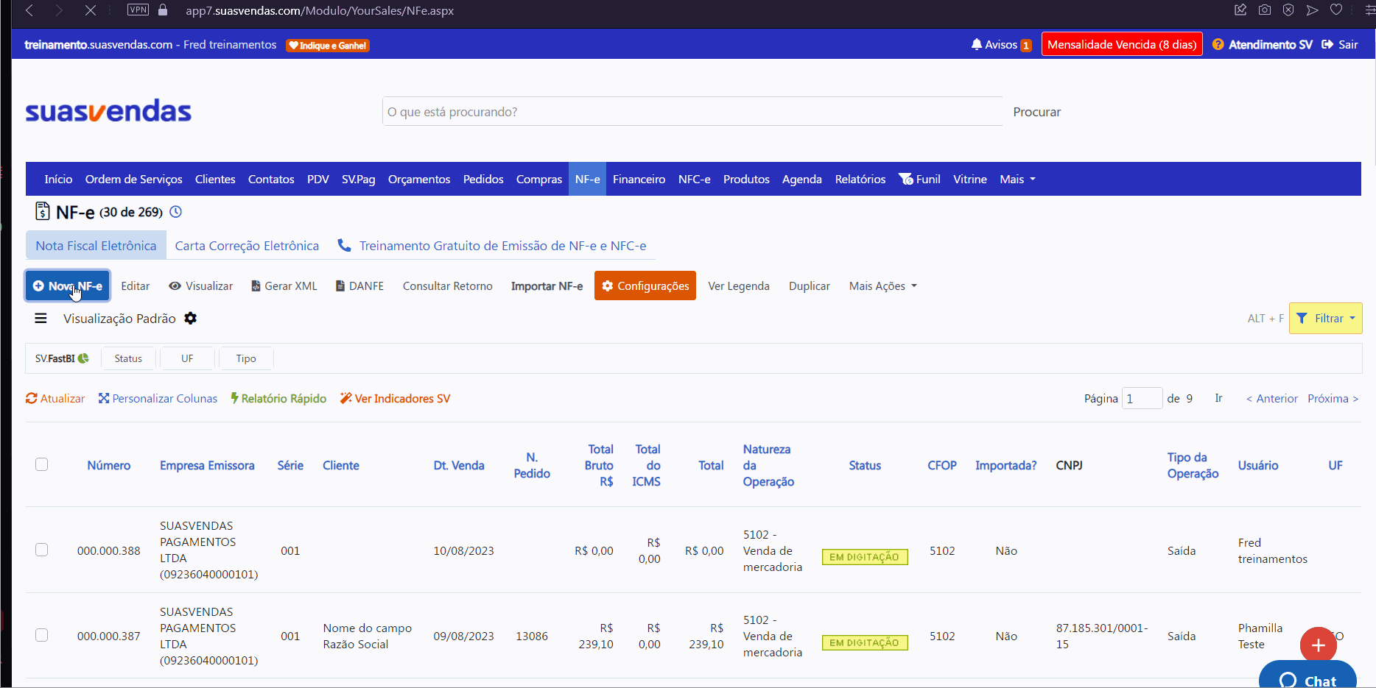Click the browser forward arrow

click(x=59, y=10)
